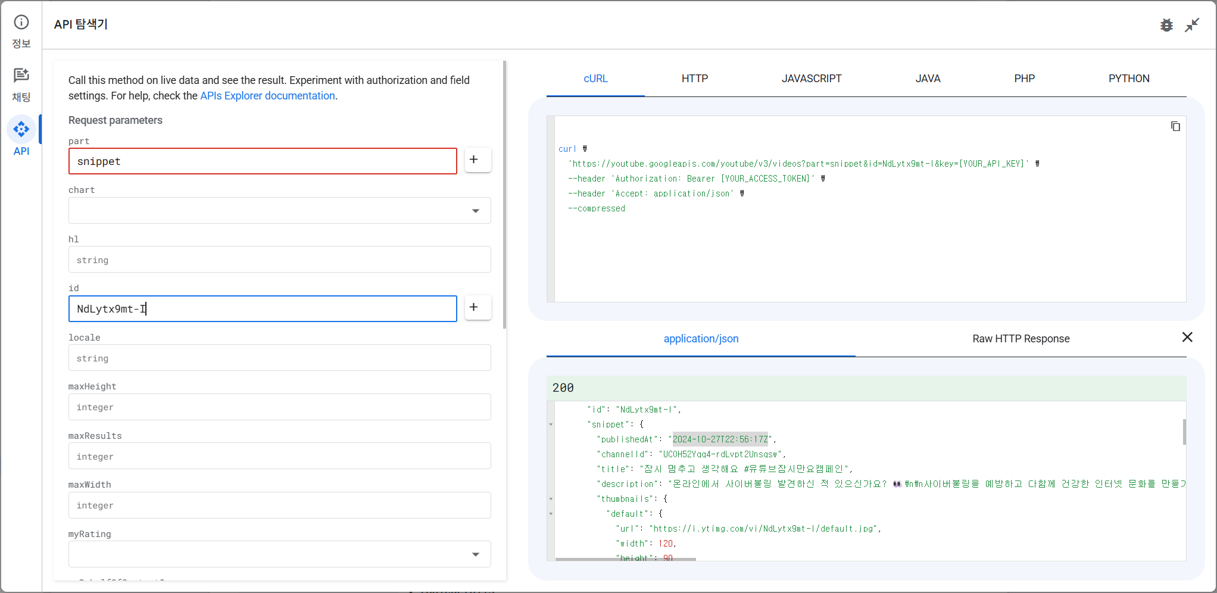The width and height of the screenshot is (1217, 593).
Task: Click the response horizontal scrollbar
Action: tap(625, 559)
